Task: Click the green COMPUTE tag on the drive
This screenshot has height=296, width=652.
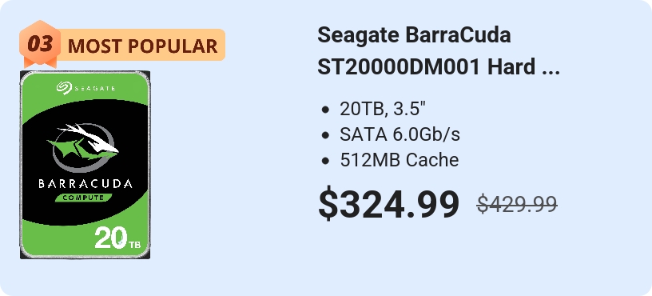Action: 84,198
